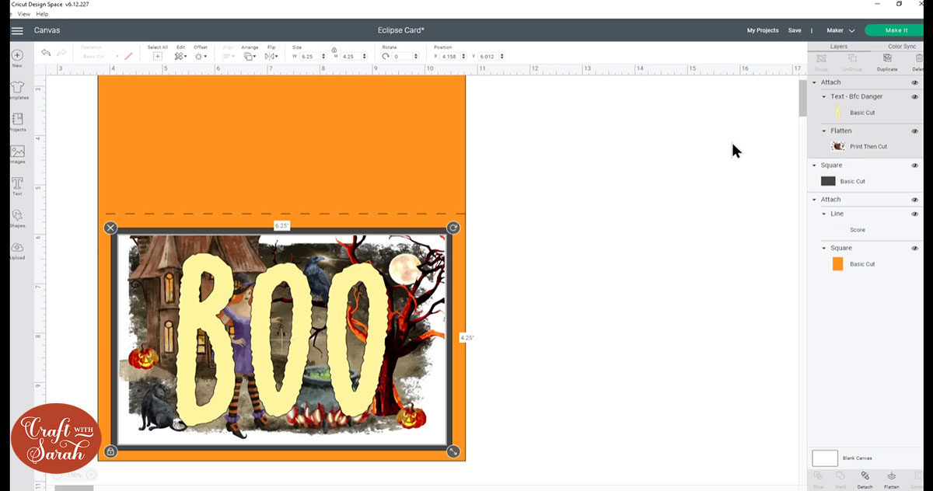The width and height of the screenshot is (933, 491).
Task: Hide the orange Square layer
Action: pyautogui.click(x=915, y=247)
